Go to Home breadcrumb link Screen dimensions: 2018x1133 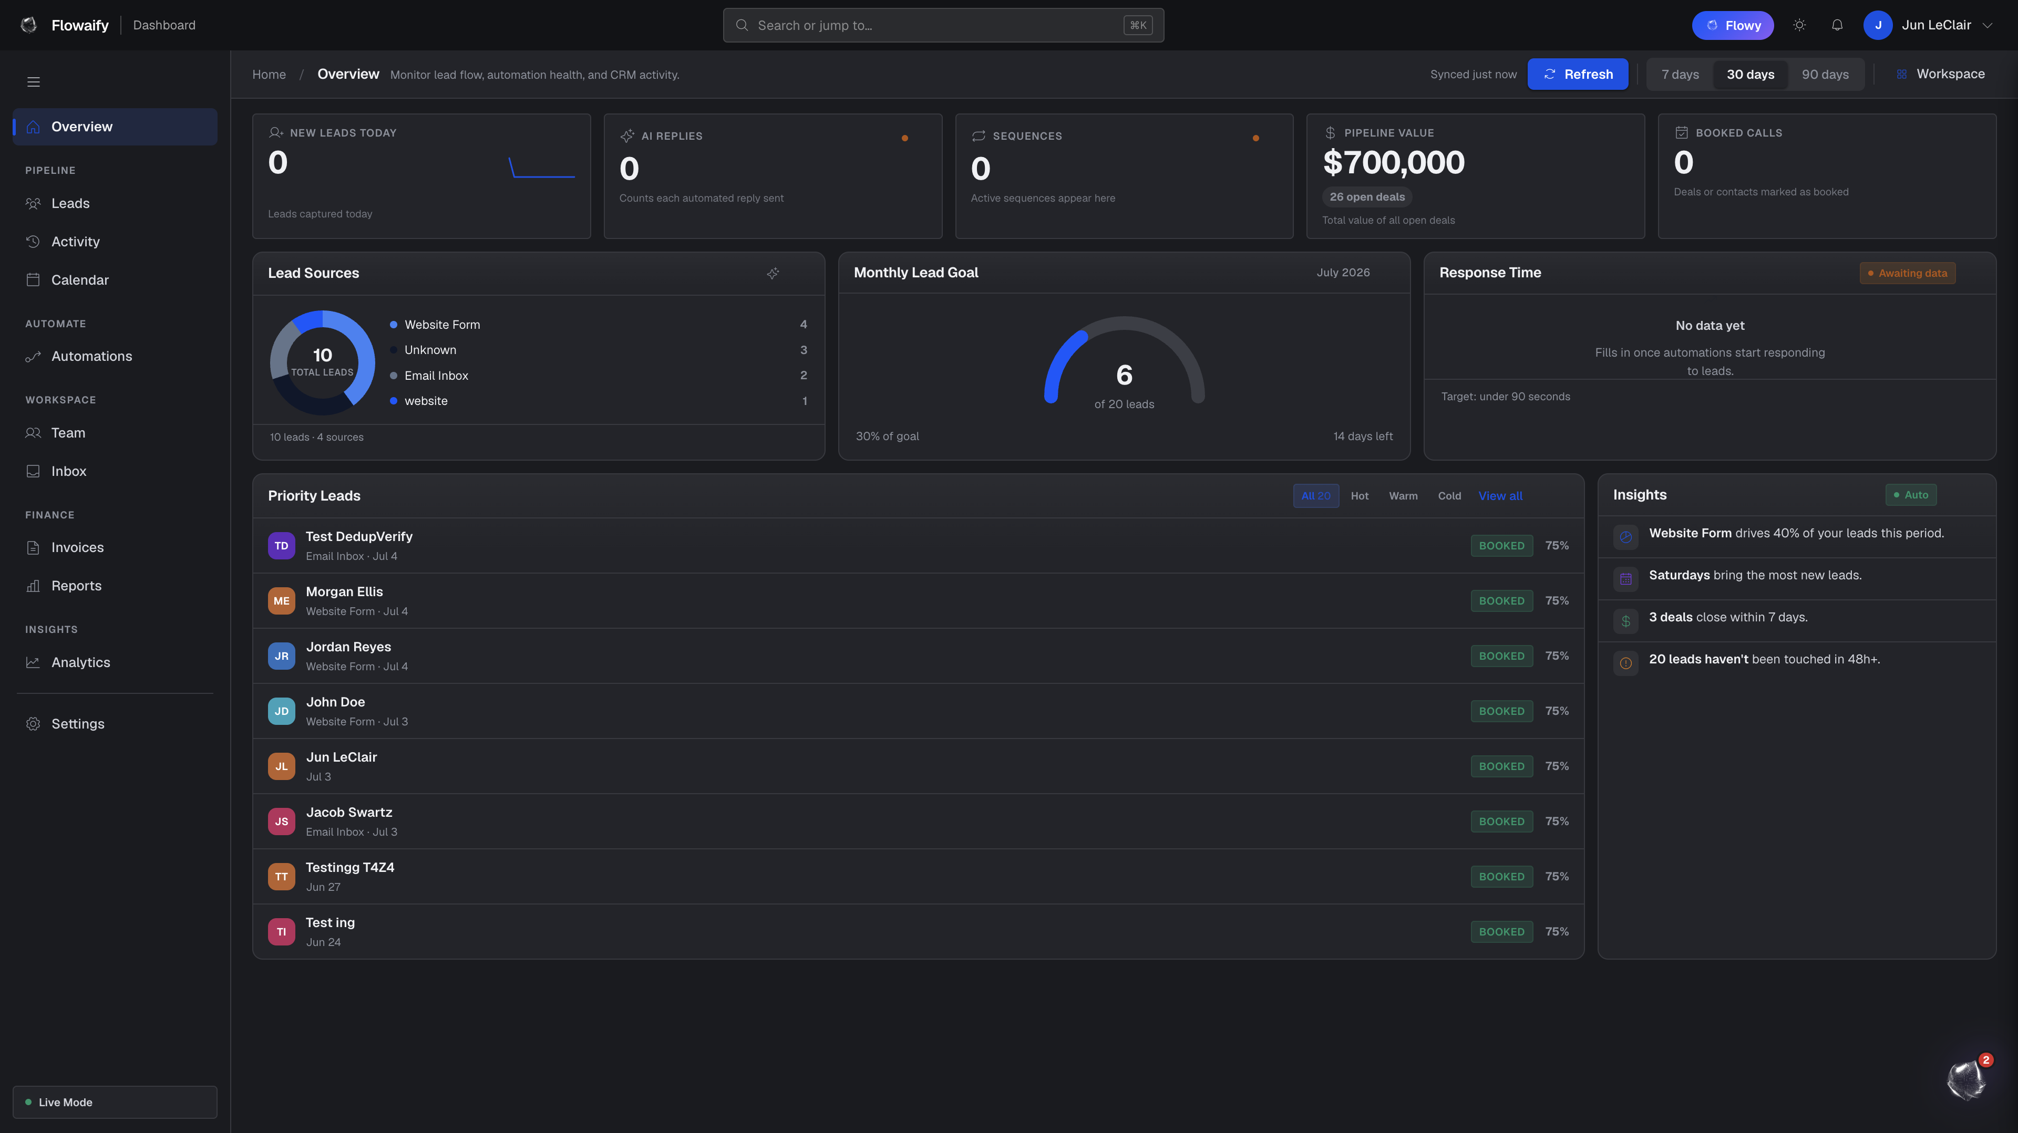pos(269,75)
